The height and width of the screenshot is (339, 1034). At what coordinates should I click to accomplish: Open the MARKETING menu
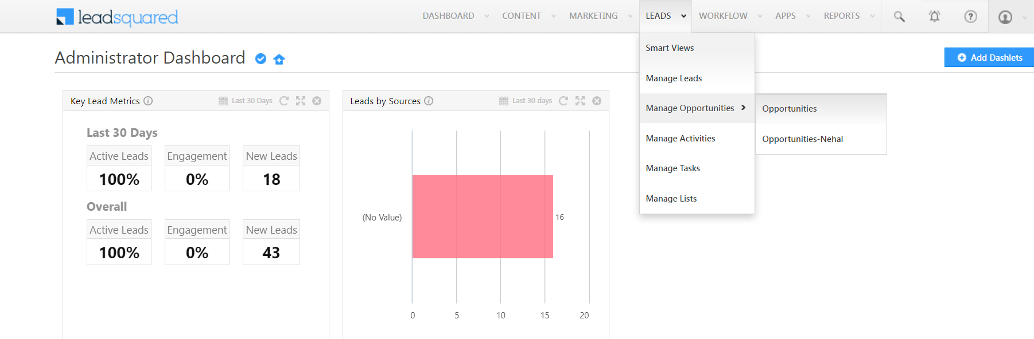593,16
